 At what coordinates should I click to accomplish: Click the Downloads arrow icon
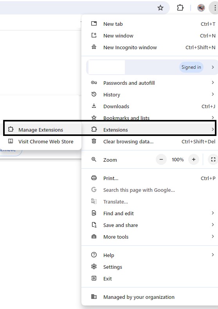tap(94, 106)
